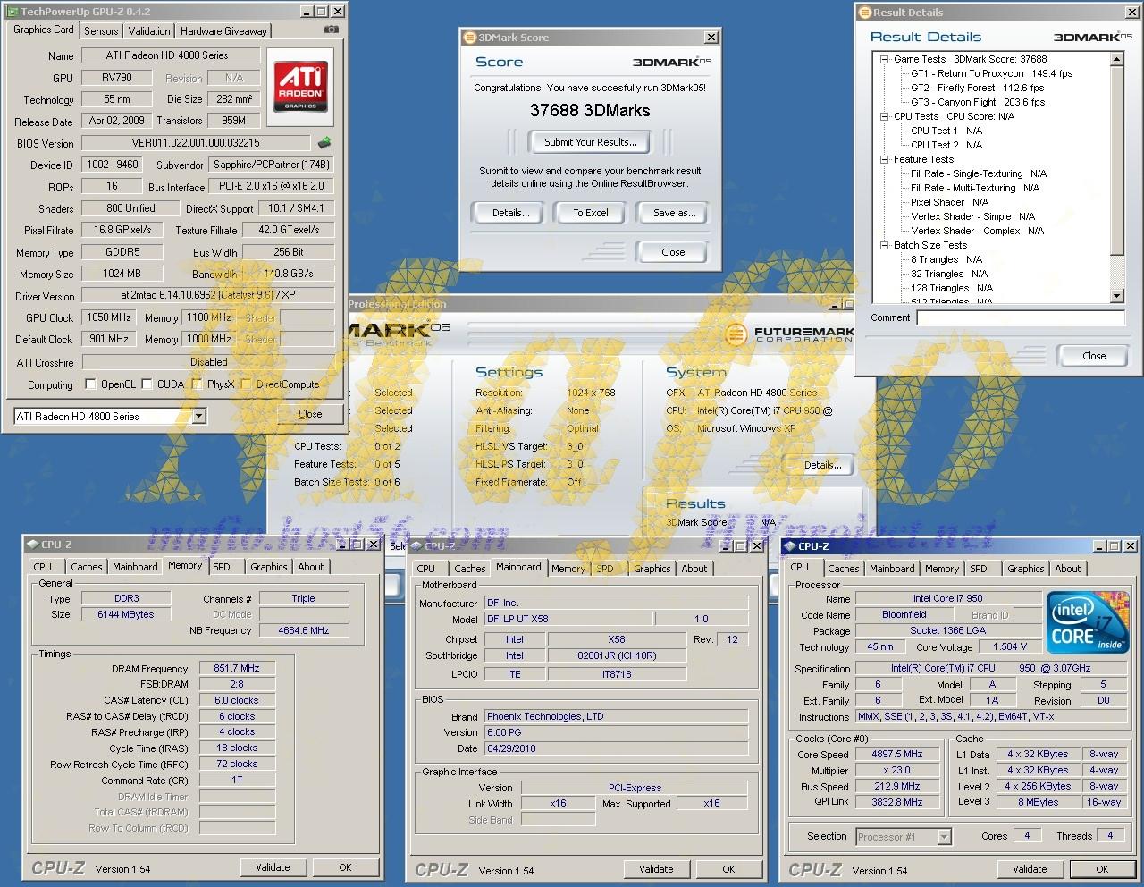Select the Pixel Shader tree row
This screenshot has height=887, width=1144.
[949, 202]
